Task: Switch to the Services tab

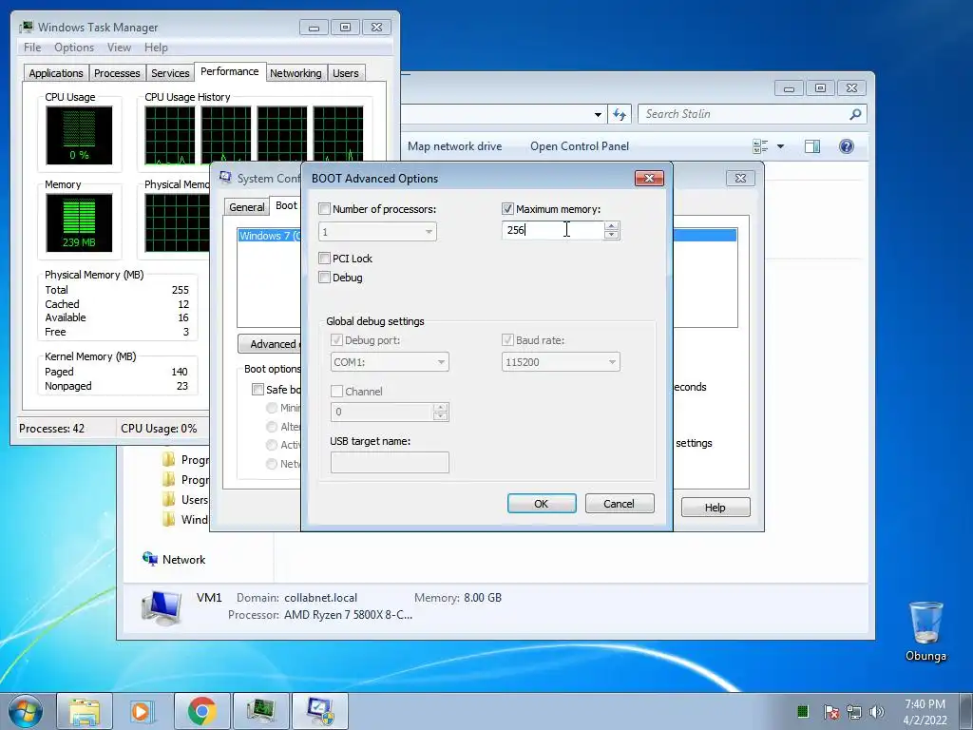Action: 170,73
